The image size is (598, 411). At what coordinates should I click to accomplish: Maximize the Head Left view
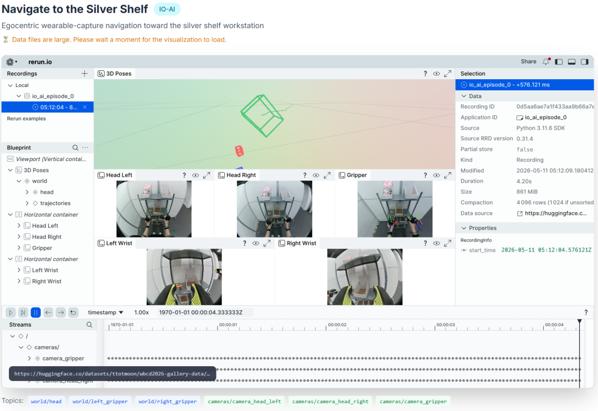tap(207, 175)
